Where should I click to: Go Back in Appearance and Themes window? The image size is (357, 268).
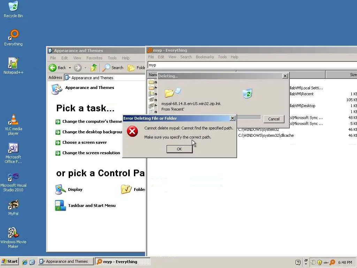pos(57,68)
